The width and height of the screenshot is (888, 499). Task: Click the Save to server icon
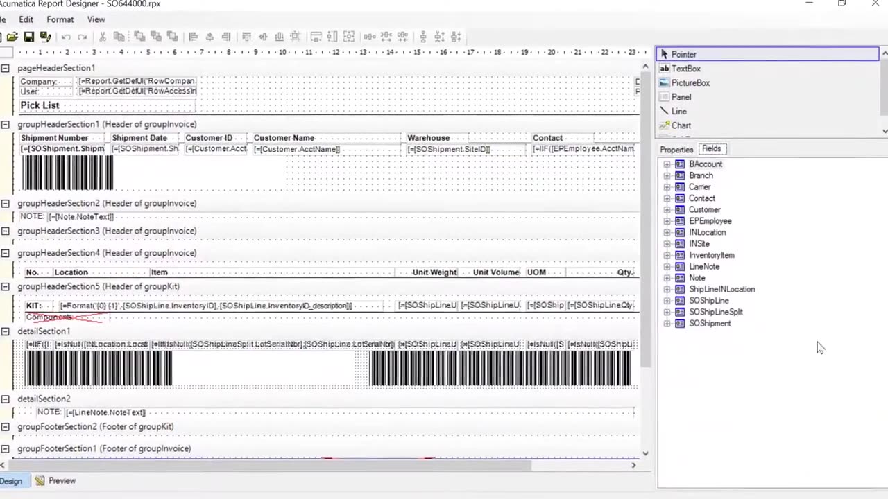tap(45, 37)
